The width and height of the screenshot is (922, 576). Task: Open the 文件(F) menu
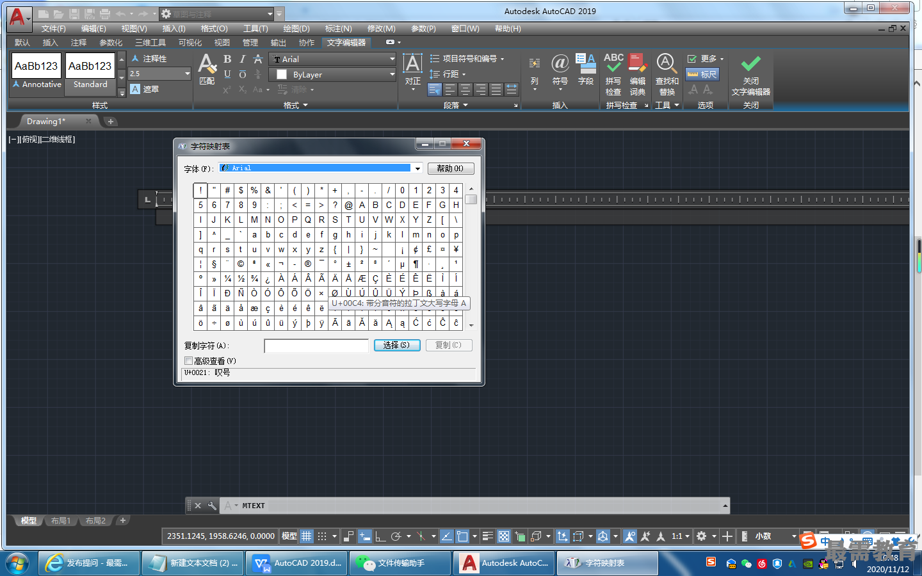[x=54, y=29]
